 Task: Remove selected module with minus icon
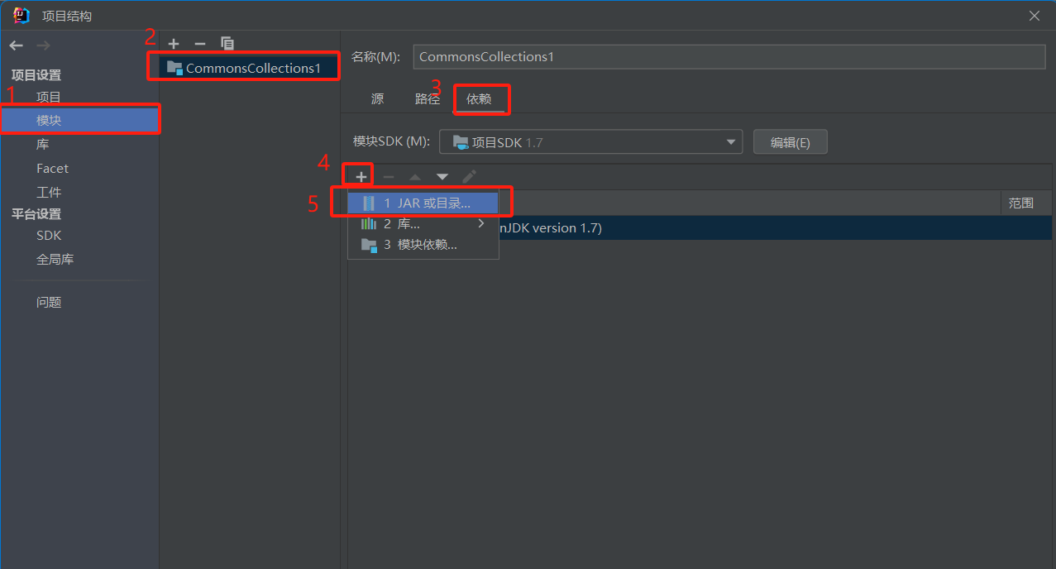[199, 43]
